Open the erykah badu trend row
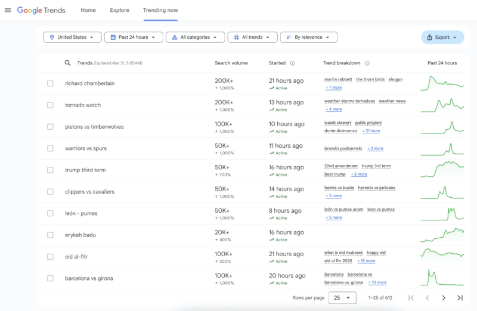The height and width of the screenshot is (311, 477). 253,235
